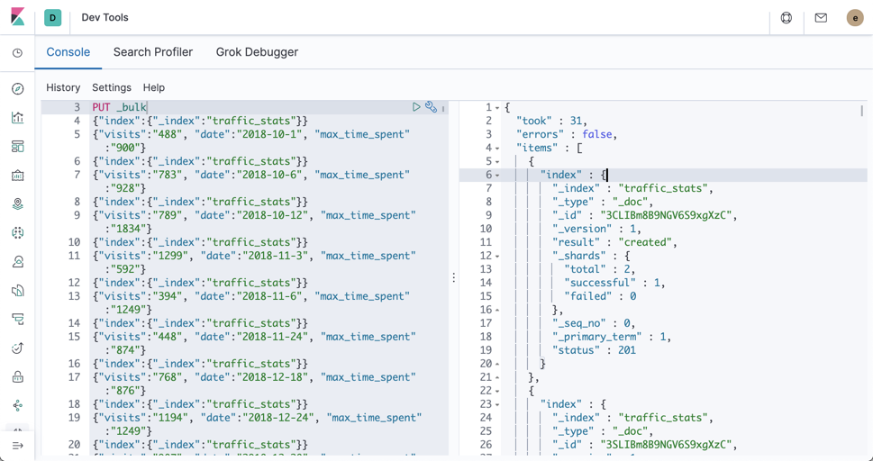Click the pane resizer between editor and output
This screenshot has width=873, height=461.
[x=454, y=278]
